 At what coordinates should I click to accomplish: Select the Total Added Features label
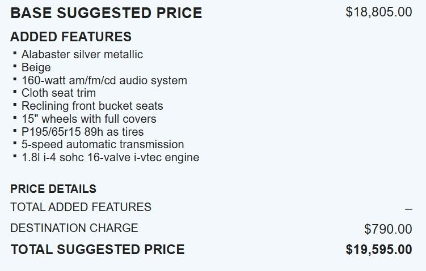pos(81,207)
